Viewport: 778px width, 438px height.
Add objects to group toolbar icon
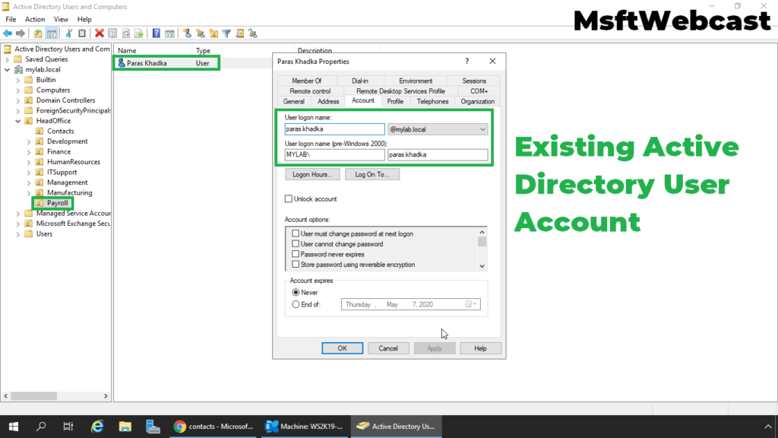coord(253,33)
